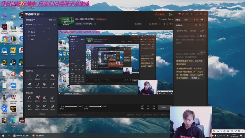The width and height of the screenshot is (245, 138).
Task: Expand 详情 details in contribution bar
Action: tap(202, 20)
